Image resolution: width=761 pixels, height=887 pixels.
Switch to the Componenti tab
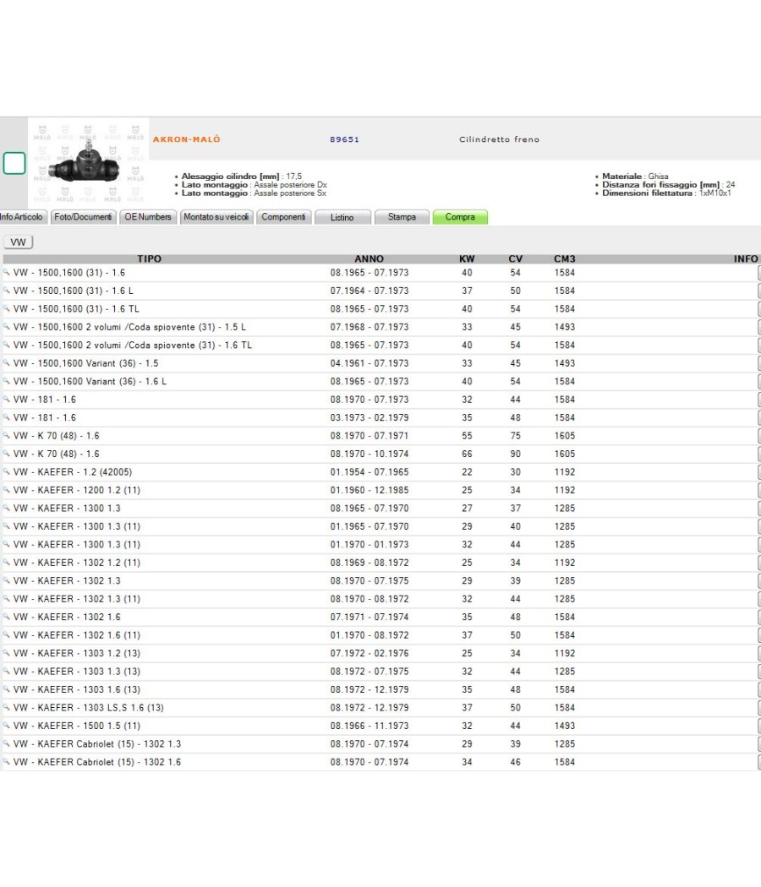coord(283,216)
